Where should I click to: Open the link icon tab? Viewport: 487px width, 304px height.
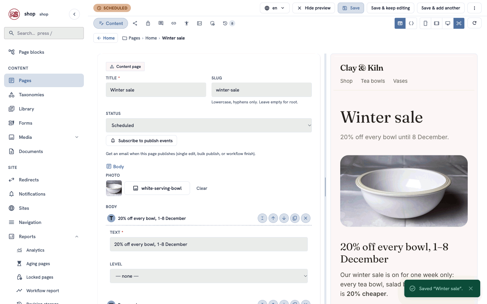[x=173, y=23]
